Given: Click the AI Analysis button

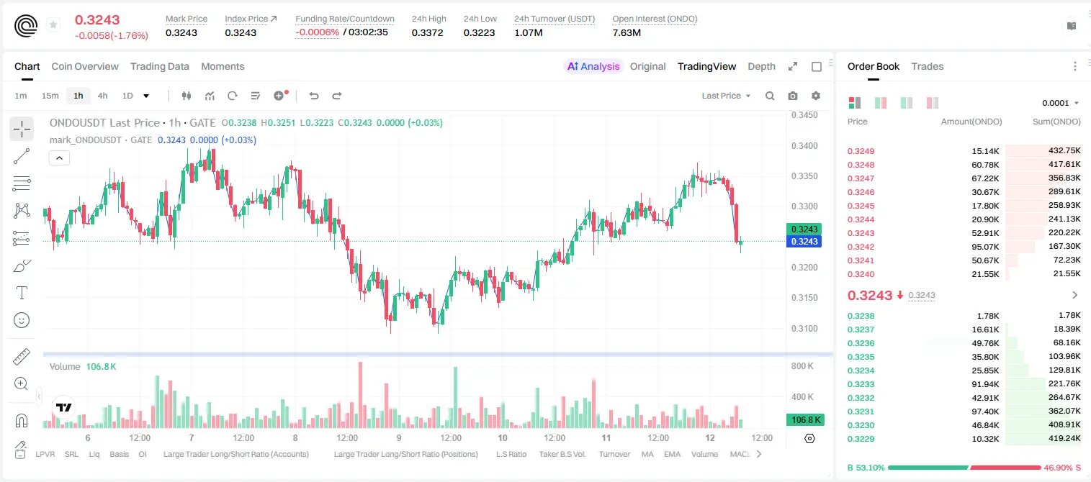Looking at the screenshot, I should (x=593, y=66).
